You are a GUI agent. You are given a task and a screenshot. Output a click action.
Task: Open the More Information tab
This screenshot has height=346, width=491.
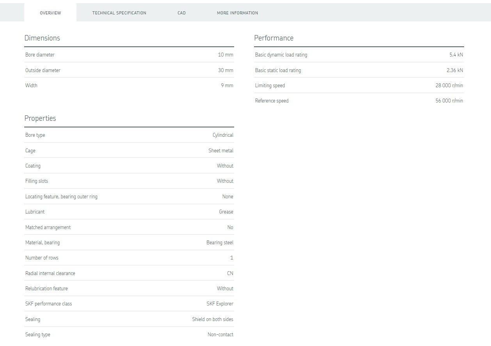[237, 13]
